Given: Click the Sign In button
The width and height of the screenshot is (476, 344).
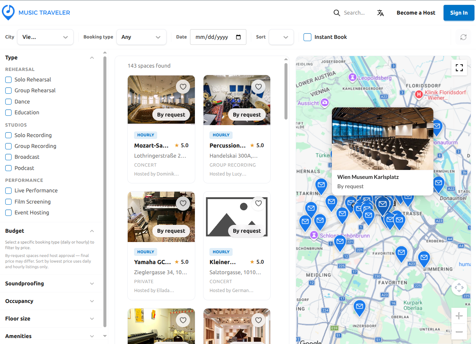Looking at the screenshot, I should (459, 13).
